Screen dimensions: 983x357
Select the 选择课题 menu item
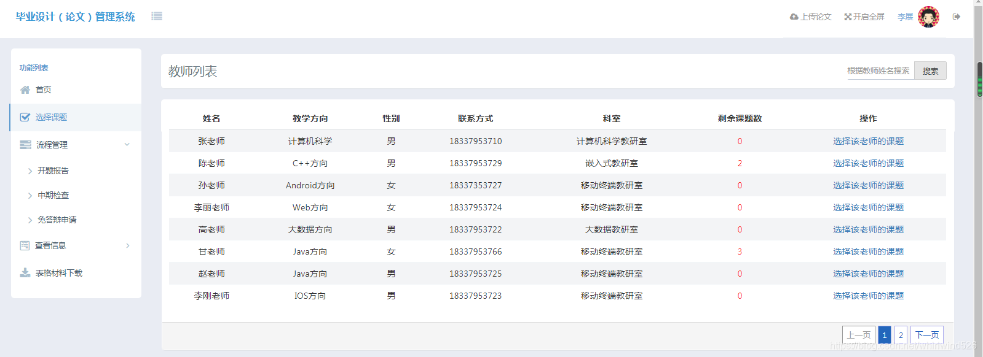[76, 117]
